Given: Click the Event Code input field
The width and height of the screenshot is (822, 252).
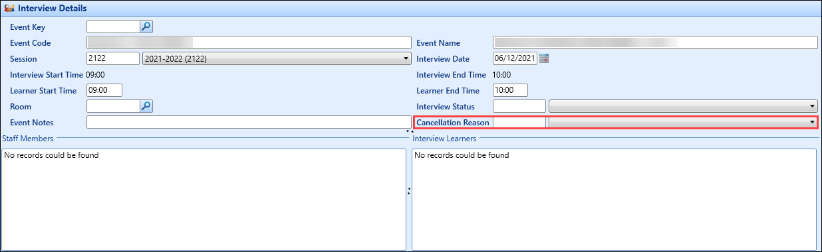Looking at the screenshot, I should (x=249, y=42).
